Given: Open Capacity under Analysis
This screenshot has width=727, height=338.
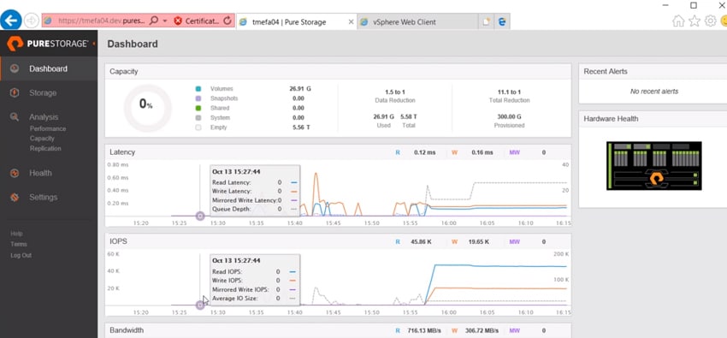Looking at the screenshot, I should (x=42, y=138).
